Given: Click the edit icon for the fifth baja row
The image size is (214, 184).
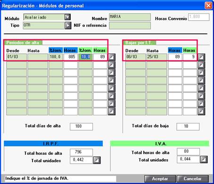Looking at the screenshot, I should tap(201, 88).
